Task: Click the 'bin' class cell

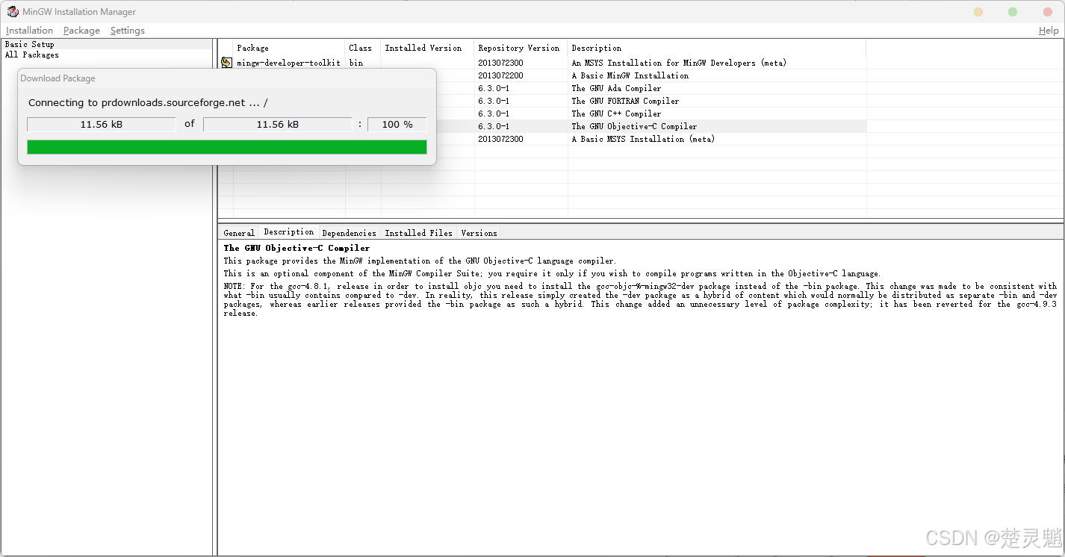Action: click(x=356, y=63)
